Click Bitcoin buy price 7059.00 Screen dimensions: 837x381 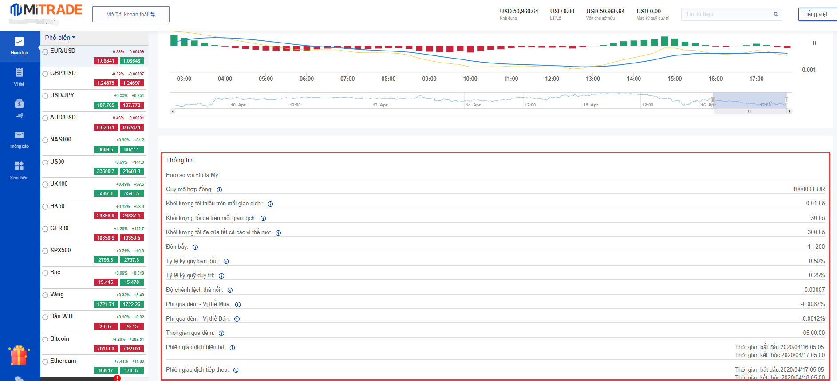point(132,349)
